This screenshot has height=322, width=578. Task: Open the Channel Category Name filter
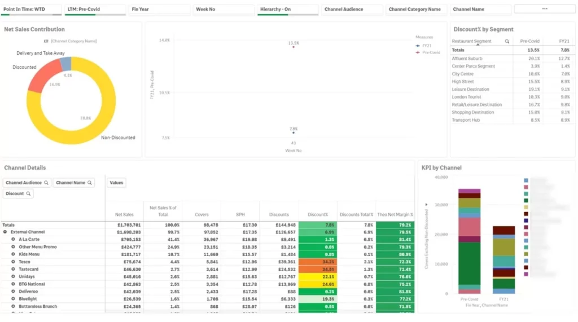point(416,10)
